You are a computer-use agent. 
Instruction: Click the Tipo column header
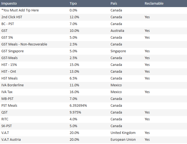(x=73, y=4)
